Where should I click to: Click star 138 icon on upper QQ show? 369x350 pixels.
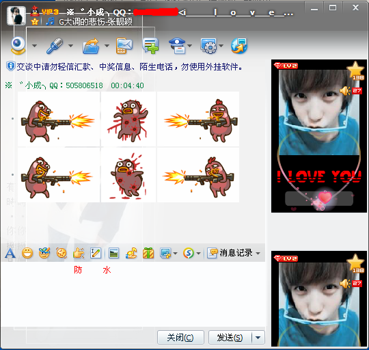[x=355, y=70]
